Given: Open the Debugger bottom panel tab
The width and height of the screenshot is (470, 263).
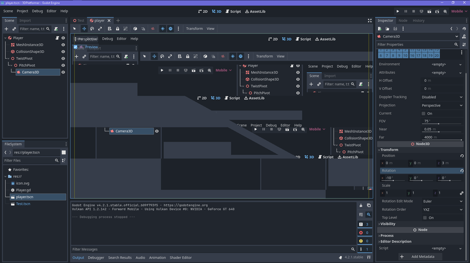Looking at the screenshot, I should coord(96,258).
